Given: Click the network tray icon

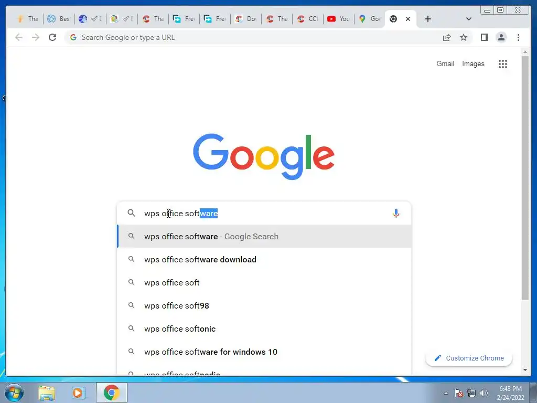Looking at the screenshot, I should point(471,393).
